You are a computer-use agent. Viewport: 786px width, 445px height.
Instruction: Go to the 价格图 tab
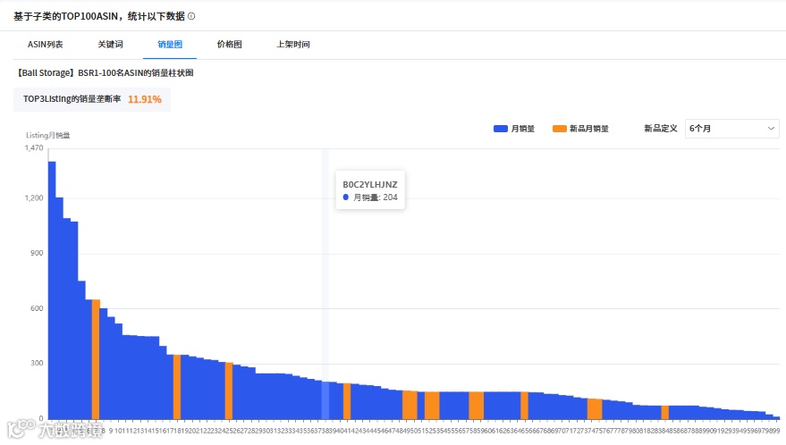pyautogui.click(x=230, y=45)
